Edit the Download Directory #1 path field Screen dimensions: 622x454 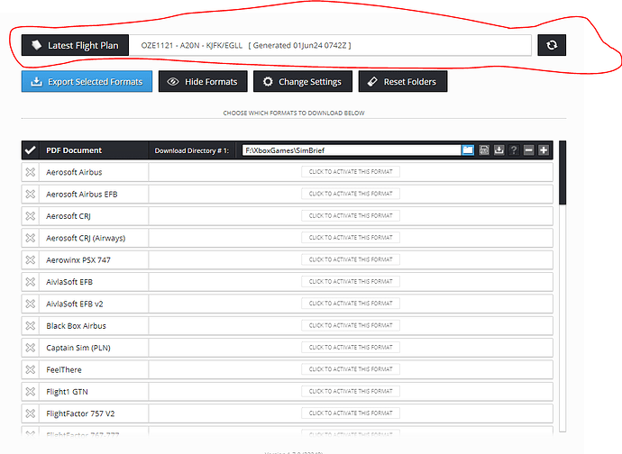point(352,150)
